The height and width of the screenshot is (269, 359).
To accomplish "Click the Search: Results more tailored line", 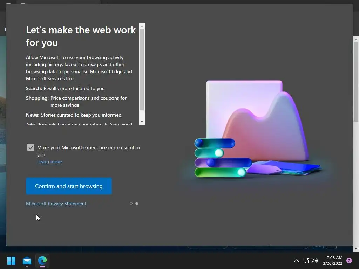I will 65,89.
